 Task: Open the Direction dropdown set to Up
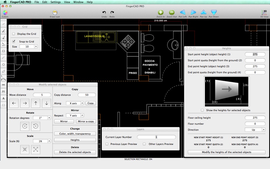coord(255,130)
